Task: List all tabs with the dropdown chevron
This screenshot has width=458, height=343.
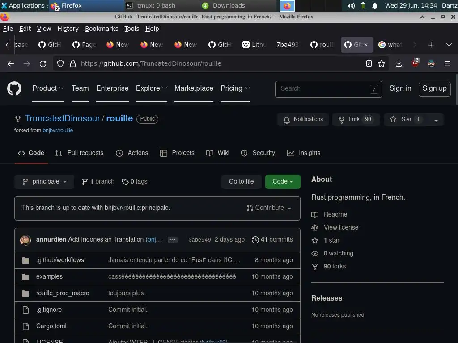Action: point(449,45)
